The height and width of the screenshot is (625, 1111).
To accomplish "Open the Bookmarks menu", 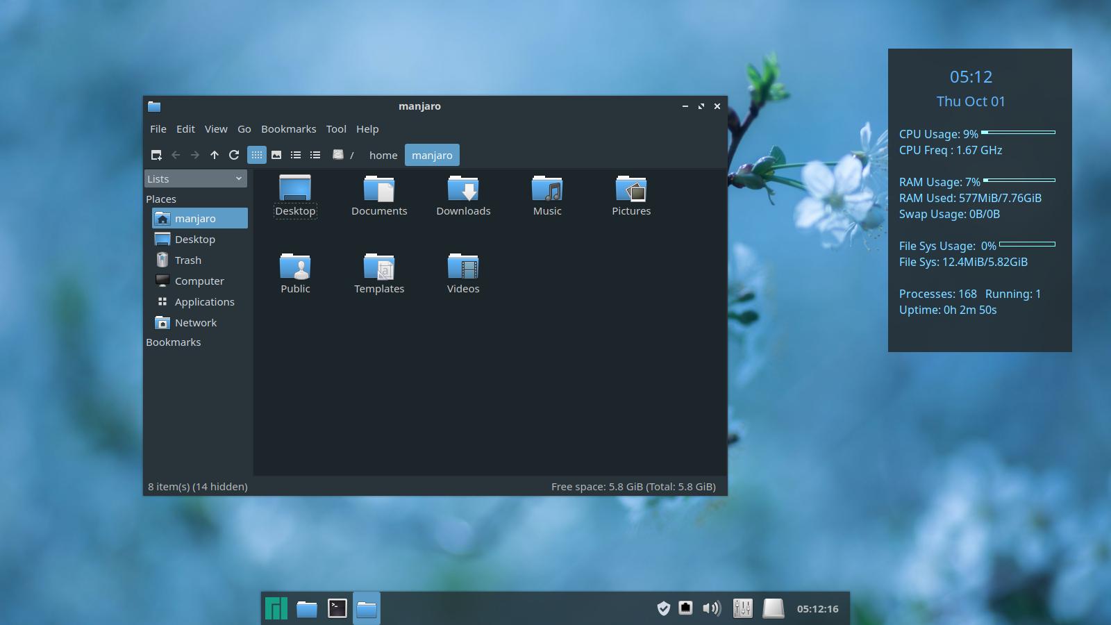I will 288,129.
